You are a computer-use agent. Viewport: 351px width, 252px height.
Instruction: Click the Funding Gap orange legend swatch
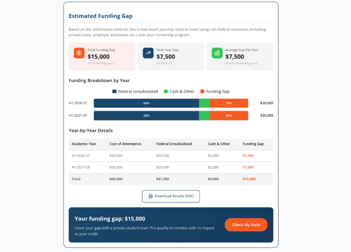tap(202, 91)
